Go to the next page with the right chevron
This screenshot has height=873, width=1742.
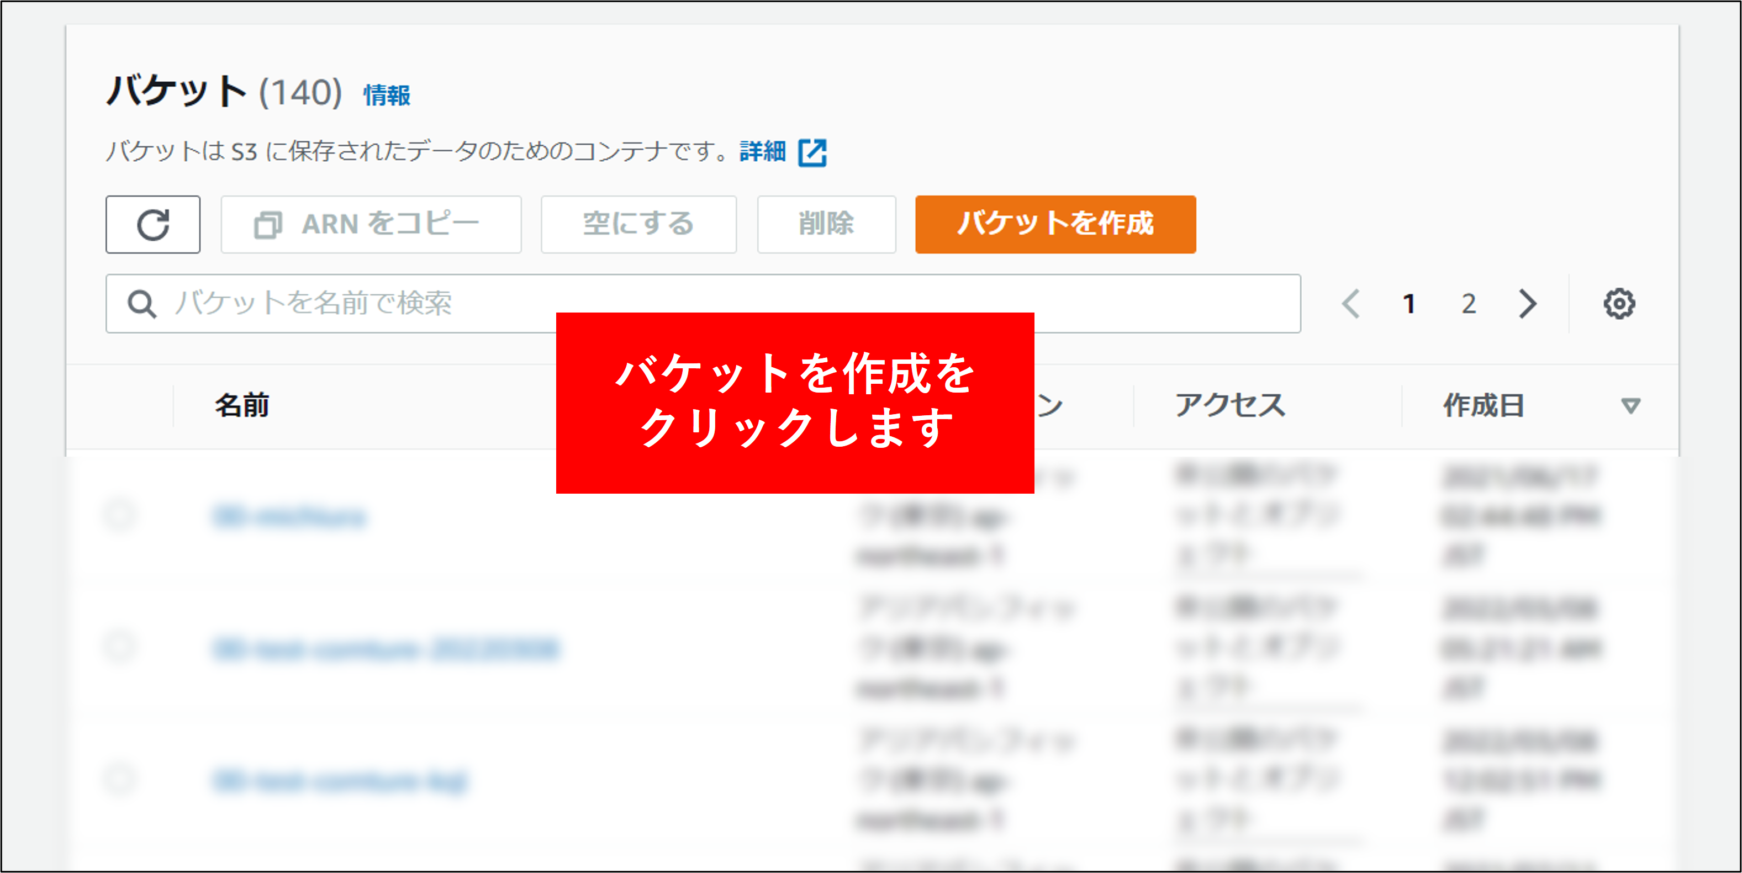click(1528, 304)
